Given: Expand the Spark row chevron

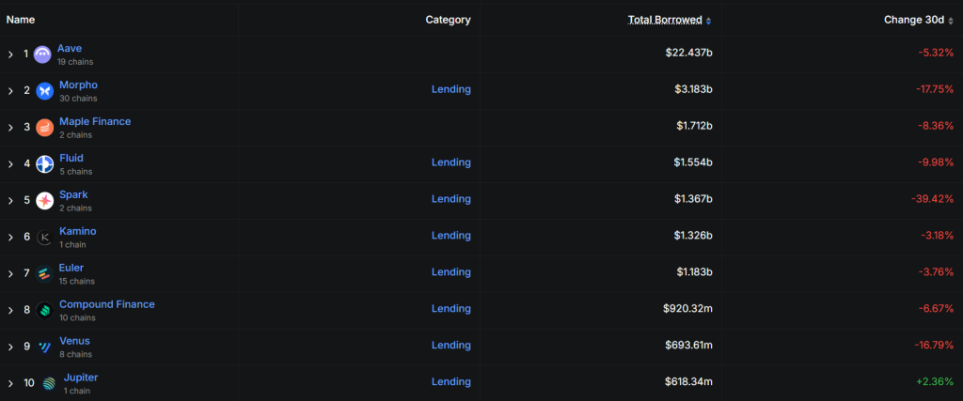Looking at the screenshot, I should [10, 201].
